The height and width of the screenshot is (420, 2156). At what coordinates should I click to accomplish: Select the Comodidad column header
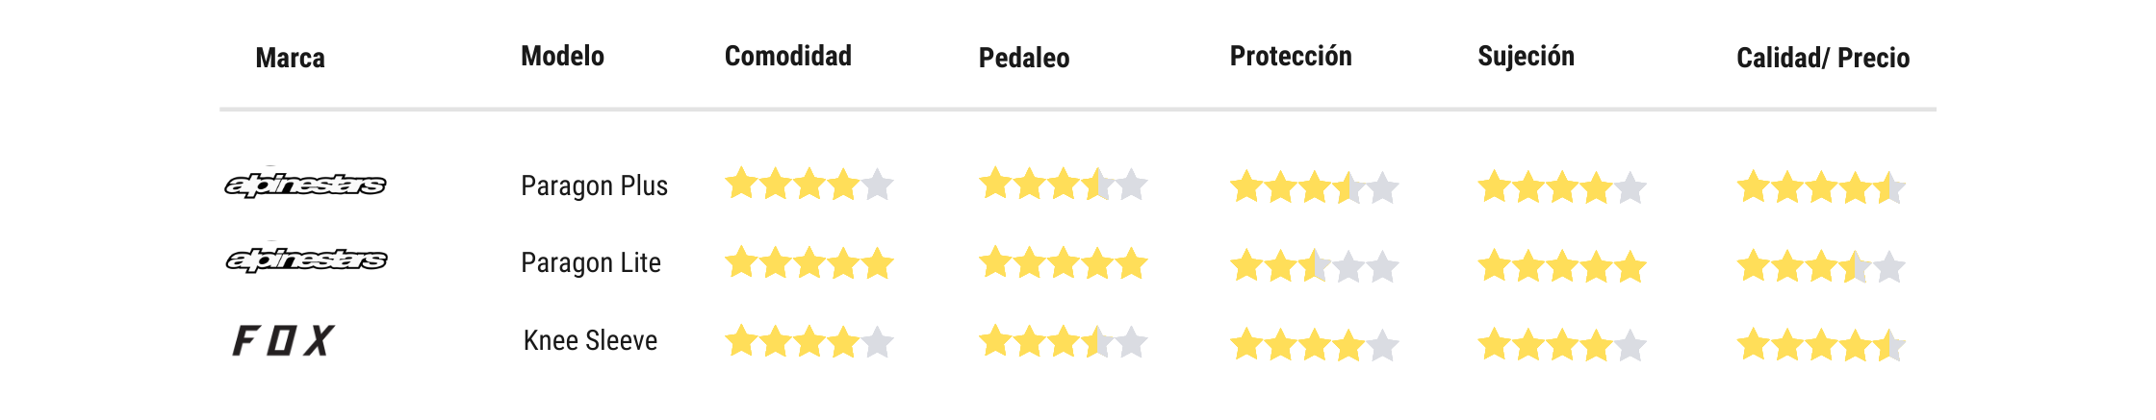(787, 56)
